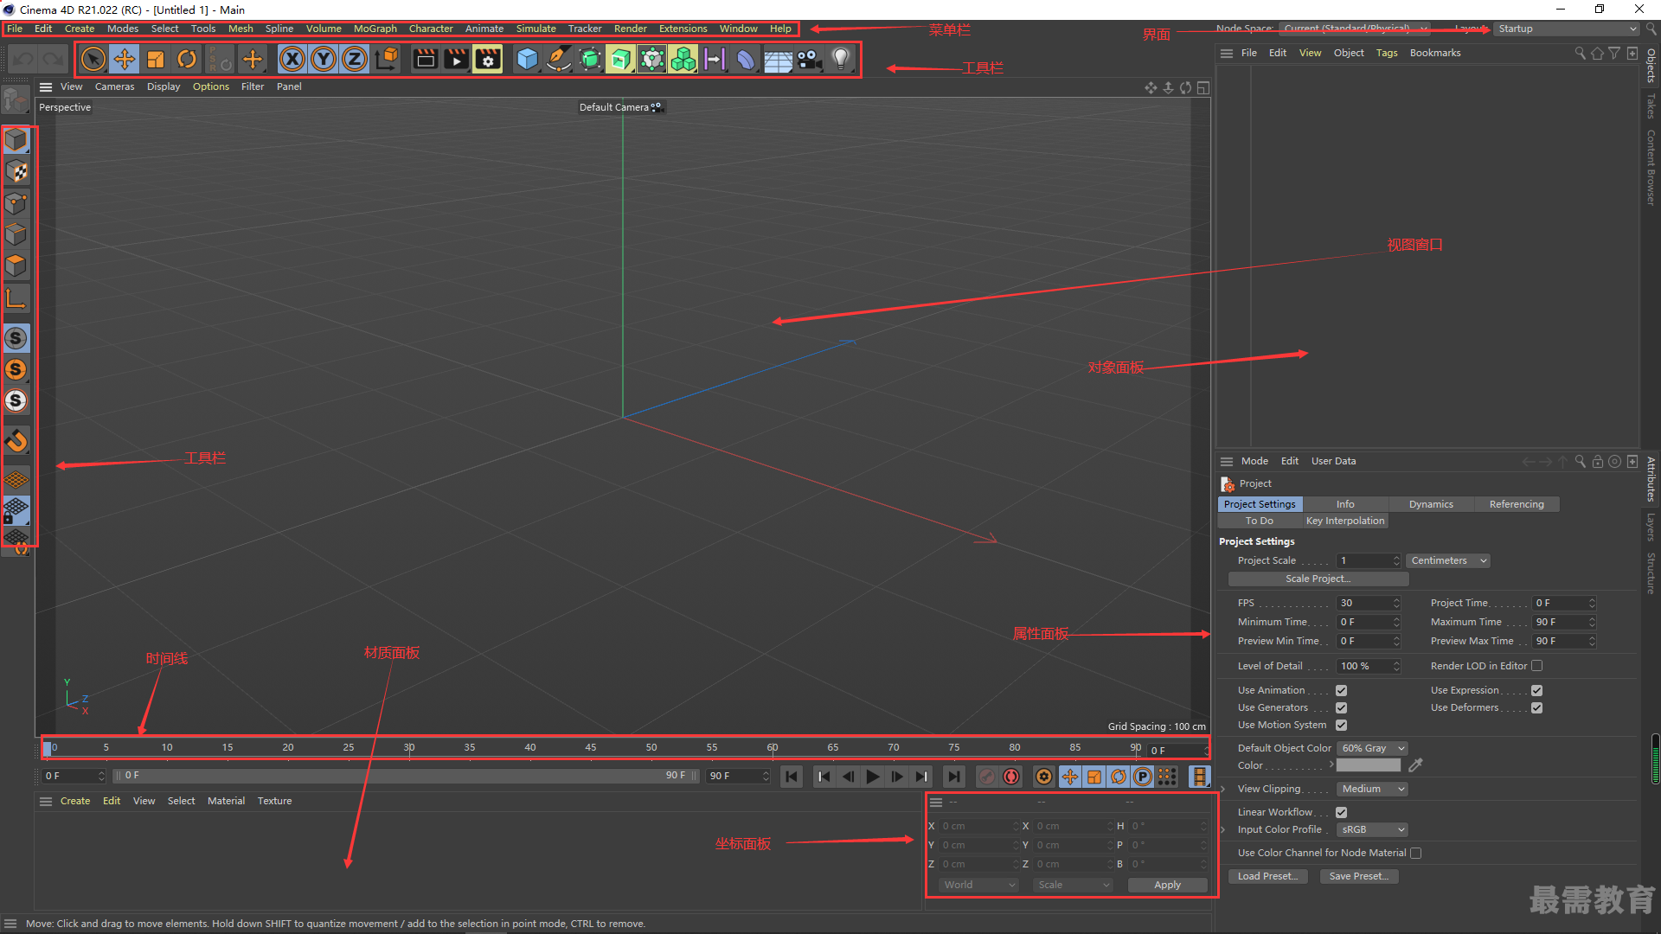Toggle the Use Deformers checkbox
Viewport: 1661px width, 934px height.
tap(1536, 707)
